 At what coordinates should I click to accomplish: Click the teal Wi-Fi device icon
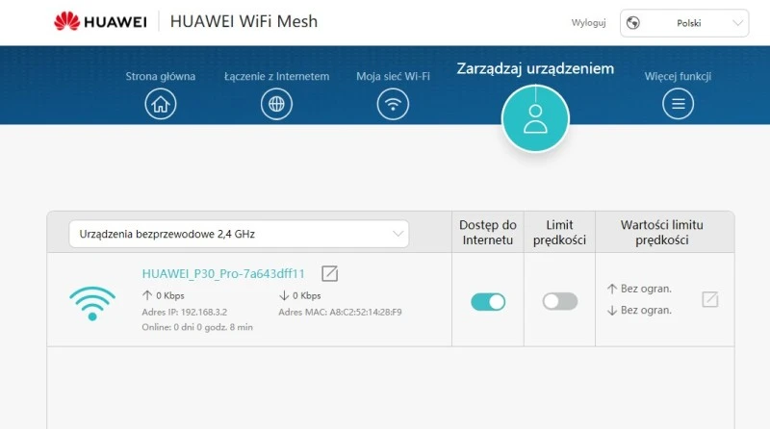[92, 303]
